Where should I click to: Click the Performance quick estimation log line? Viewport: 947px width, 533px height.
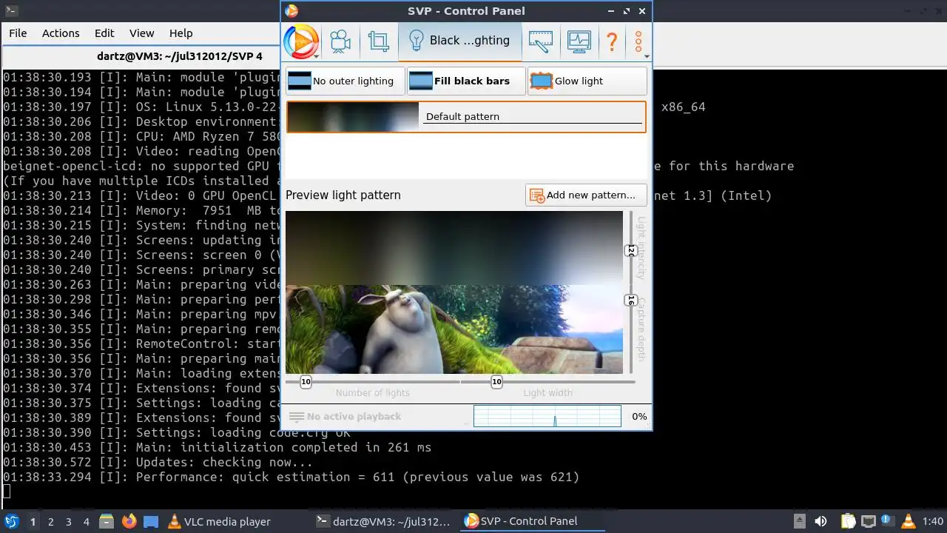coord(291,477)
